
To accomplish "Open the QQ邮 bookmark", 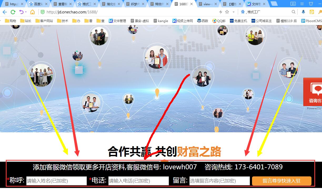I will pos(219,21).
